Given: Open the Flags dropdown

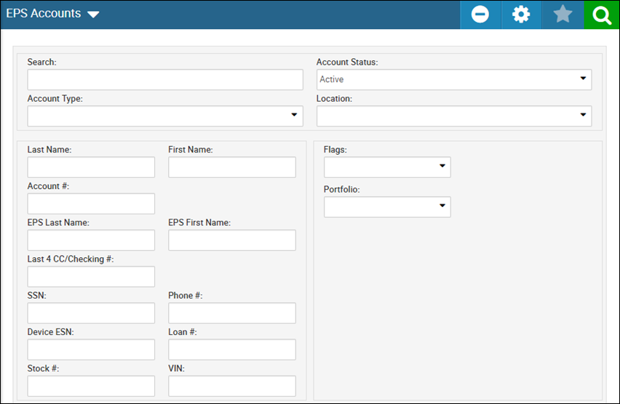Looking at the screenshot, I should pyautogui.click(x=387, y=167).
